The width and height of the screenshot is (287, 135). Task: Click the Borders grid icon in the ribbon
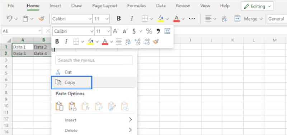click(x=145, y=19)
